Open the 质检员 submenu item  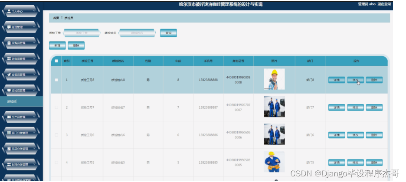(x=21, y=101)
